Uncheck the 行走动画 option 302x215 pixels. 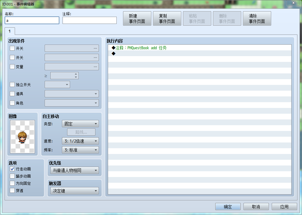[x=12, y=169]
